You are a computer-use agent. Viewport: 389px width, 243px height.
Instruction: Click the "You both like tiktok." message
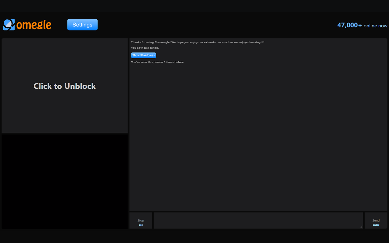point(145,48)
